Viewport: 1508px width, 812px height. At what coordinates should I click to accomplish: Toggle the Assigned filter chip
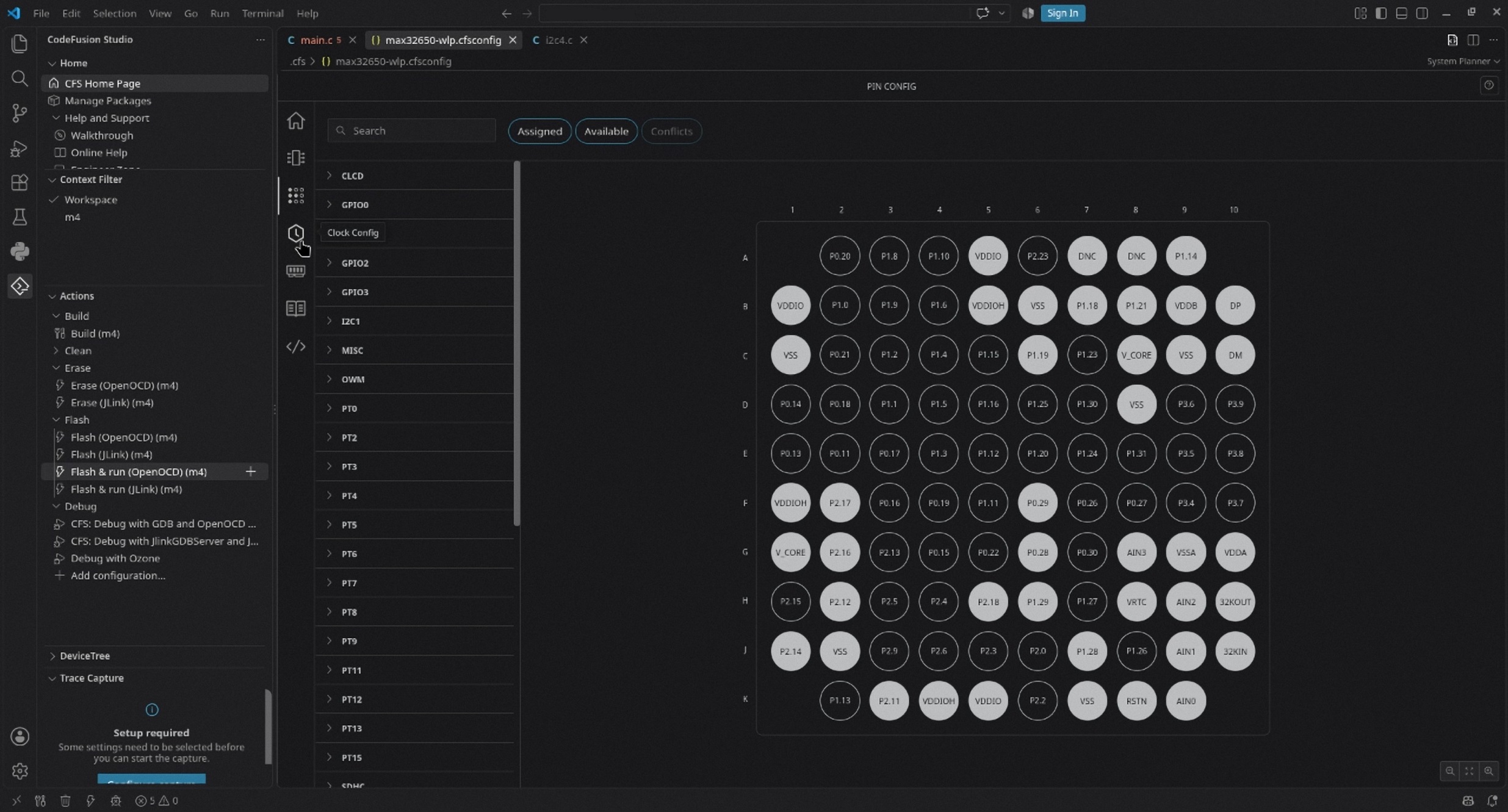tap(539, 131)
